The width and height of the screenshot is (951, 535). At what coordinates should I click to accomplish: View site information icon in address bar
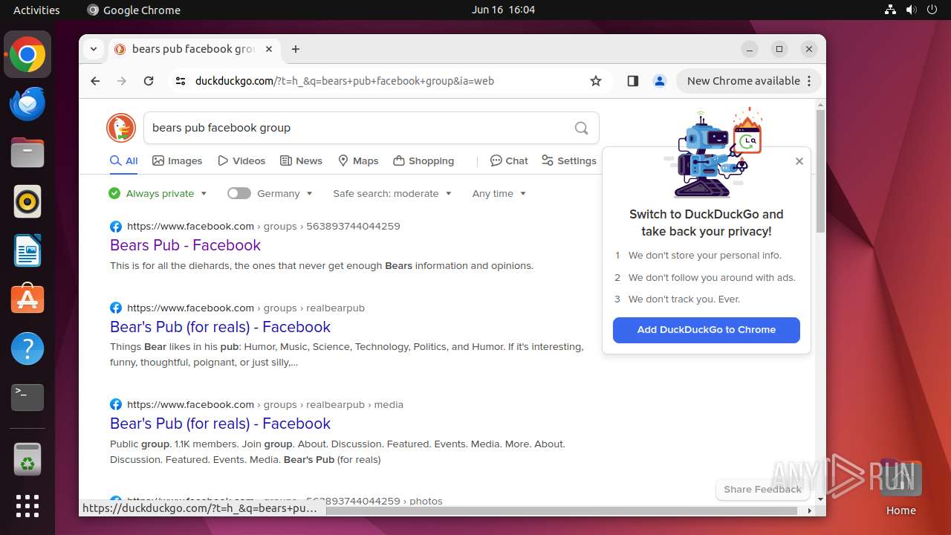[x=180, y=81]
